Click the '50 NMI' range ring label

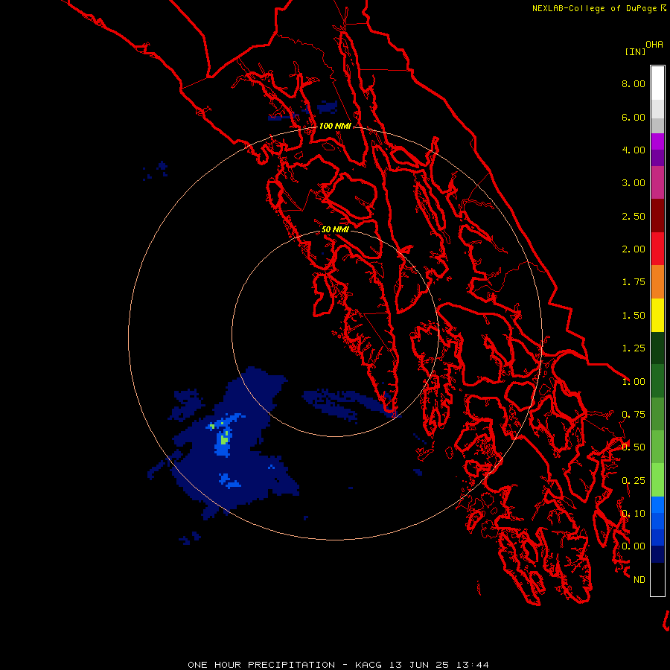pos(335,229)
